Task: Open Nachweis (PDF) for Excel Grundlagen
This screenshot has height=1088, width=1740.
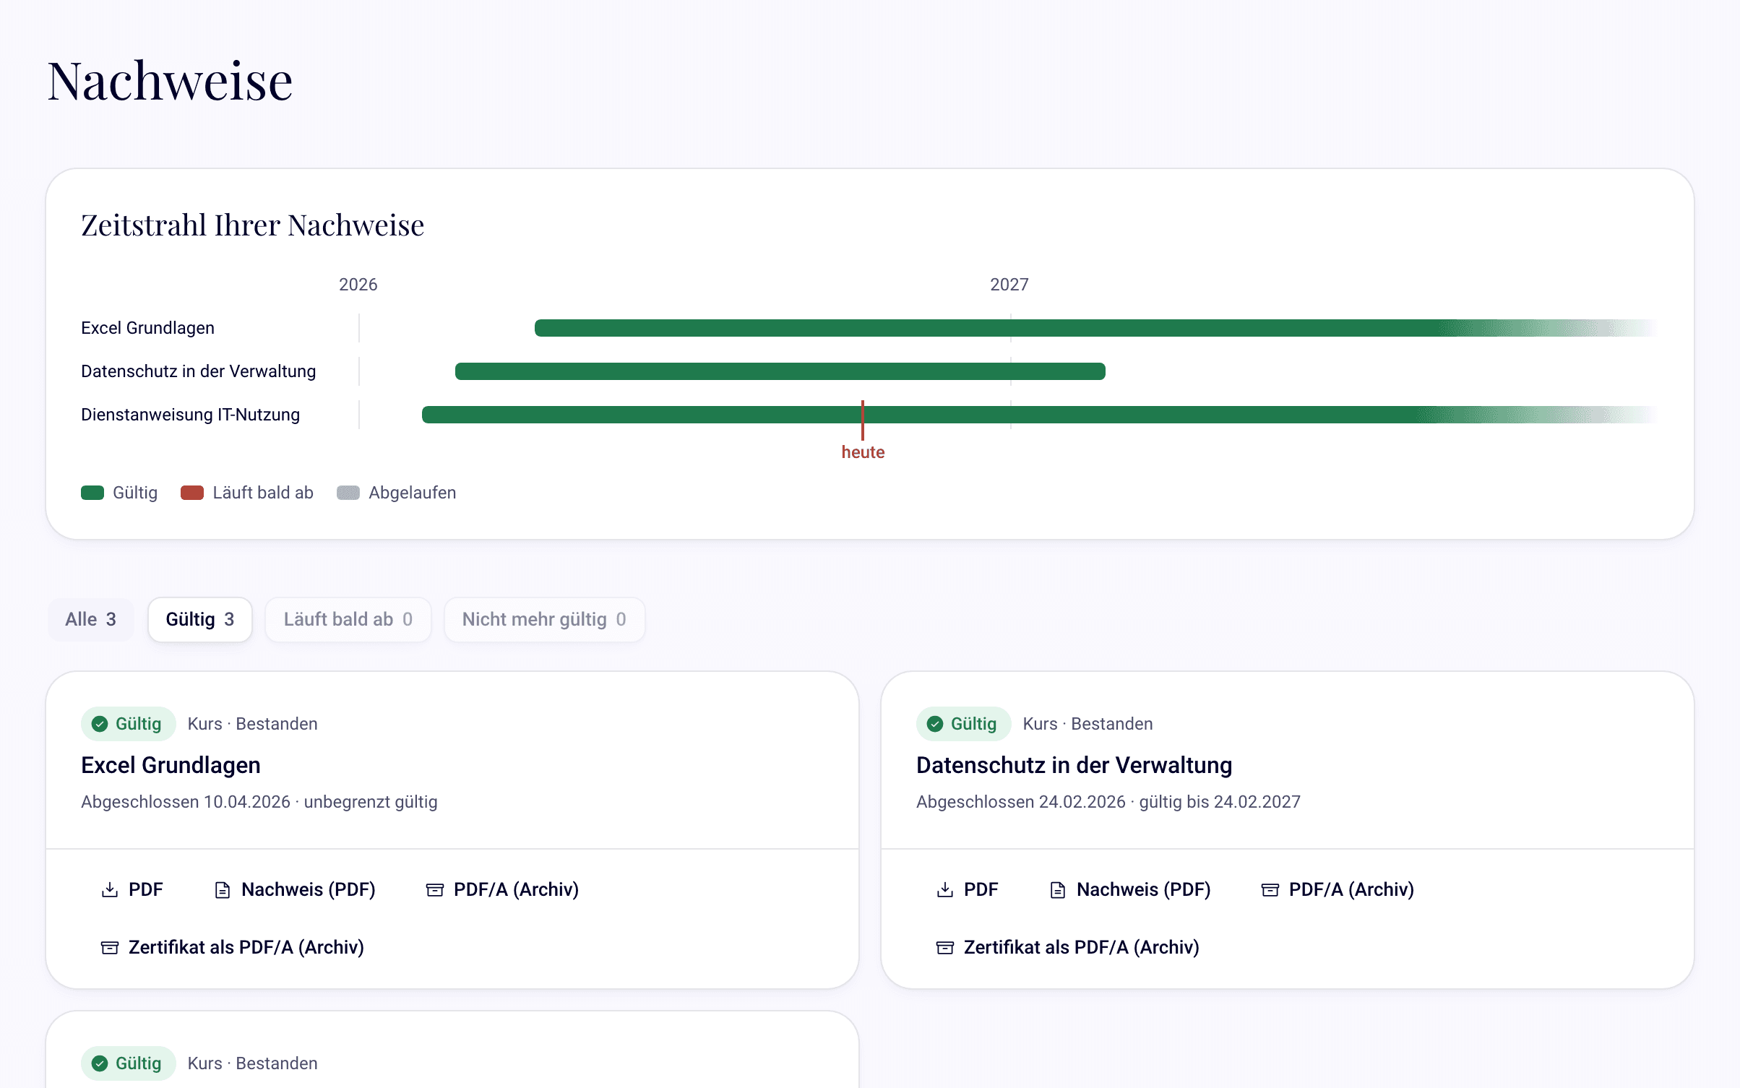Action: click(296, 889)
